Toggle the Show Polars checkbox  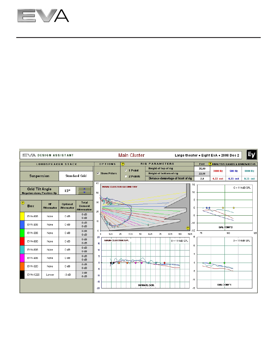[98, 173]
